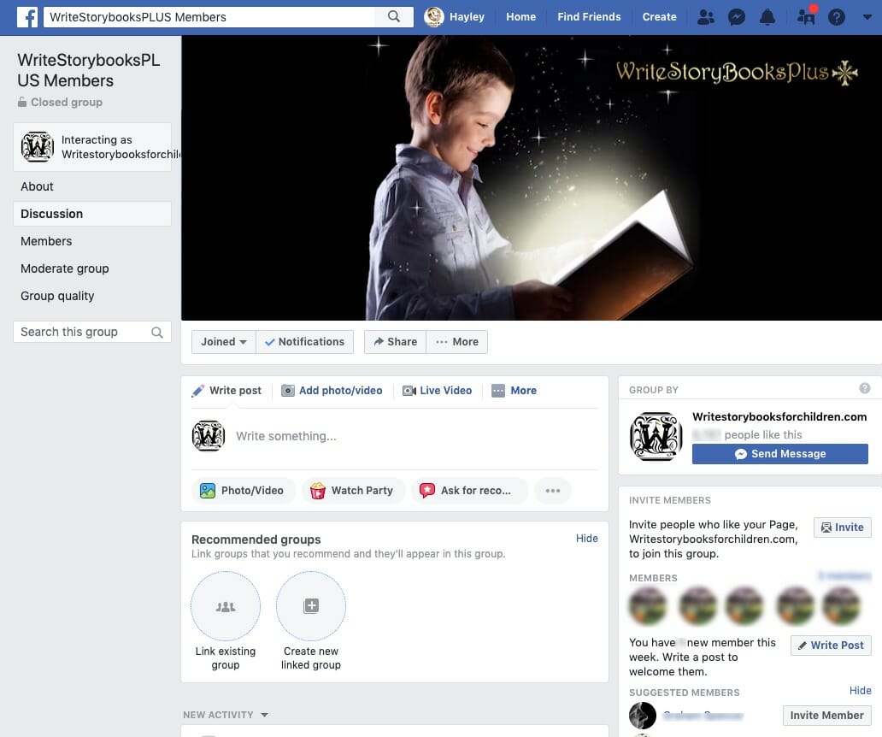
Task: Click the Interacting as page logo
Action: [37, 147]
